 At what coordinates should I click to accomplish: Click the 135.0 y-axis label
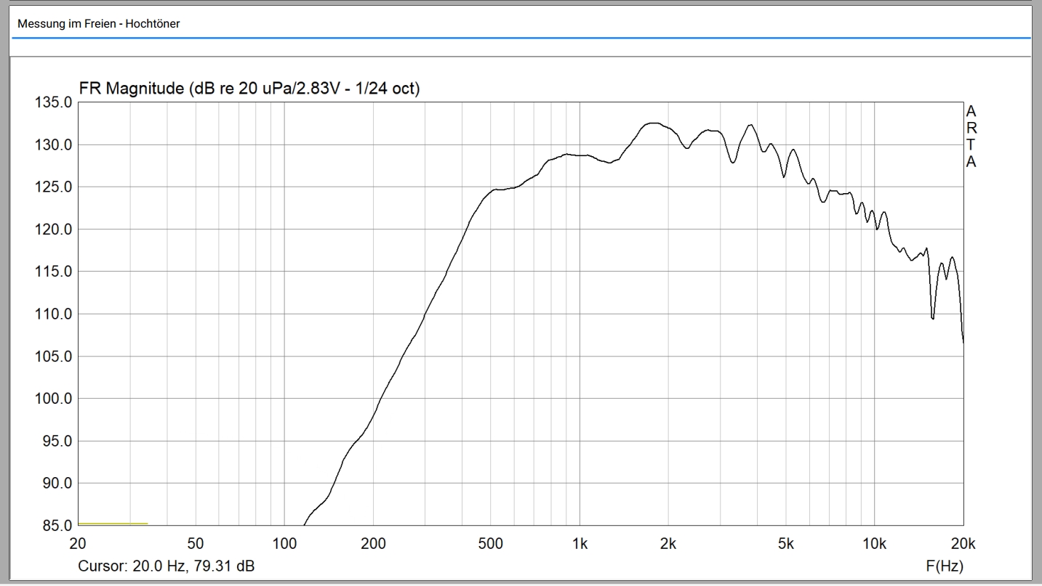click(x=55, y=103)
